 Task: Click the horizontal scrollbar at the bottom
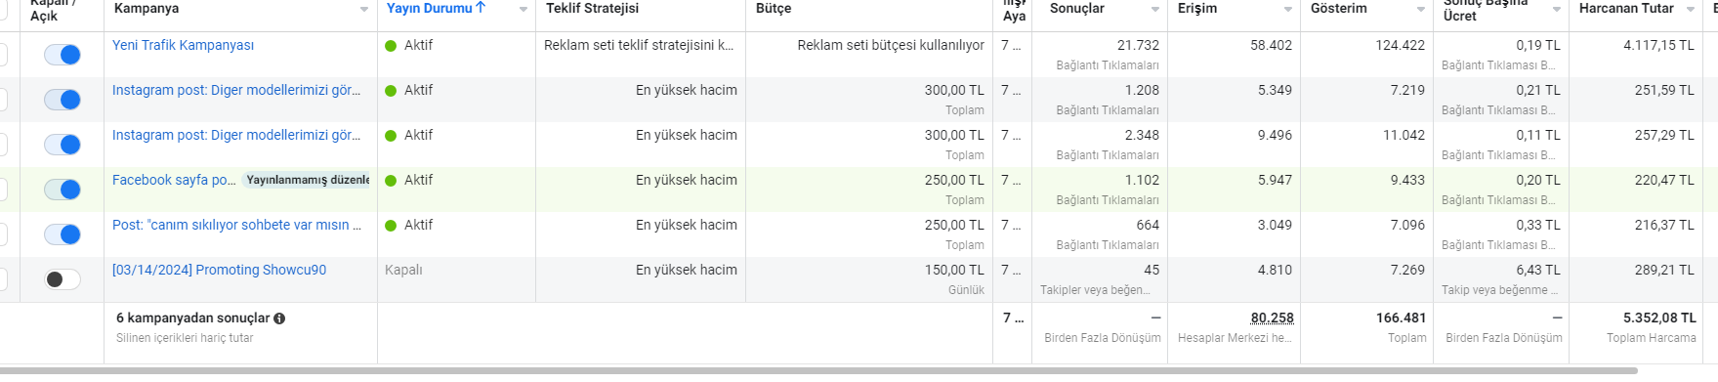pyautogui.click(x=818, y=371)
